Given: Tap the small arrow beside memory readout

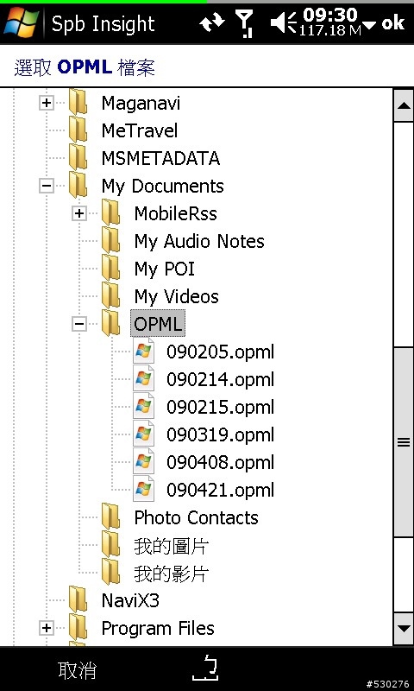Looking at the screenshot, I should click(x=369, y=25).
